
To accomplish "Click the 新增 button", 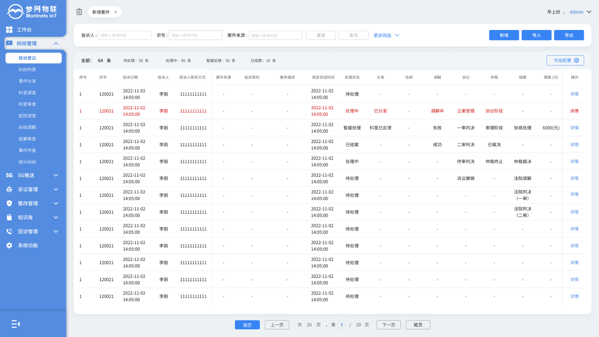I will point(504,35).
